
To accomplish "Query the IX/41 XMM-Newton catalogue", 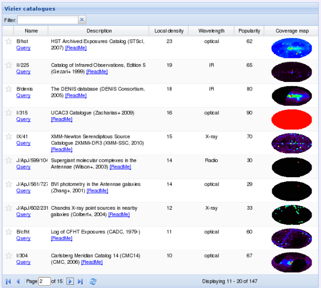I will (x=23, y=143).
